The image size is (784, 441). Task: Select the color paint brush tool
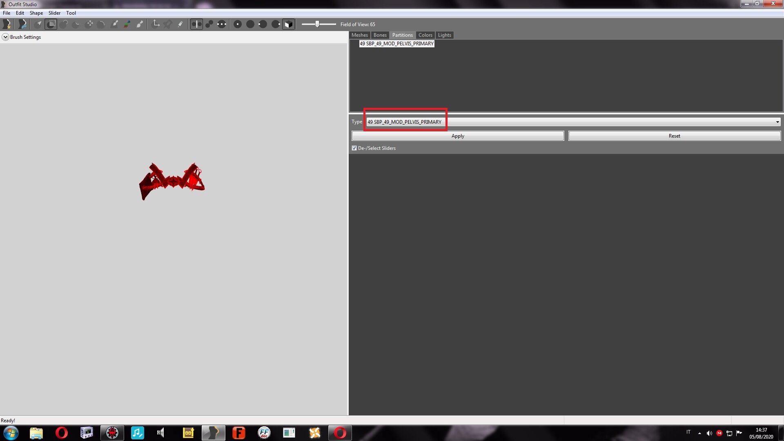(127, 24)
